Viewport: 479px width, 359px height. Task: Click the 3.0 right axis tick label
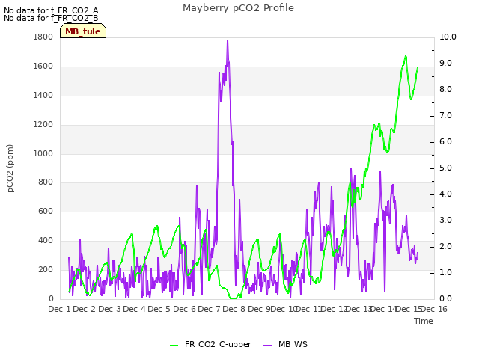click(x=445, y=221)
